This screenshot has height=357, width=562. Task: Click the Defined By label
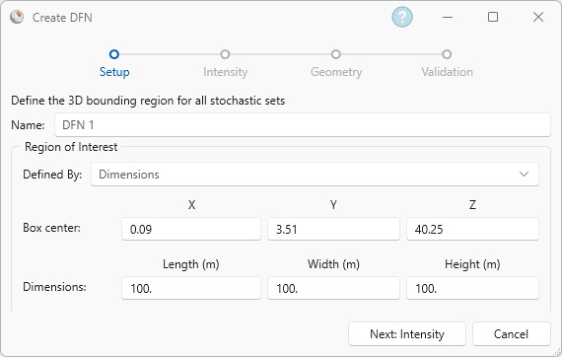(52, 175)
